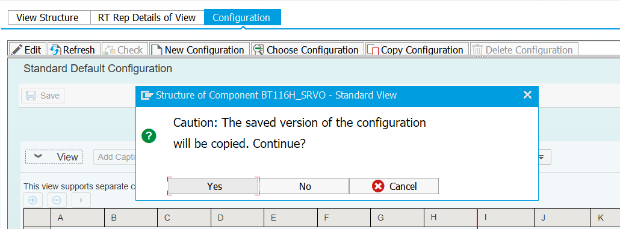Screen dimensions: 620x229
Task: Select the Configuration tab
Action: (x=242, y=18)
